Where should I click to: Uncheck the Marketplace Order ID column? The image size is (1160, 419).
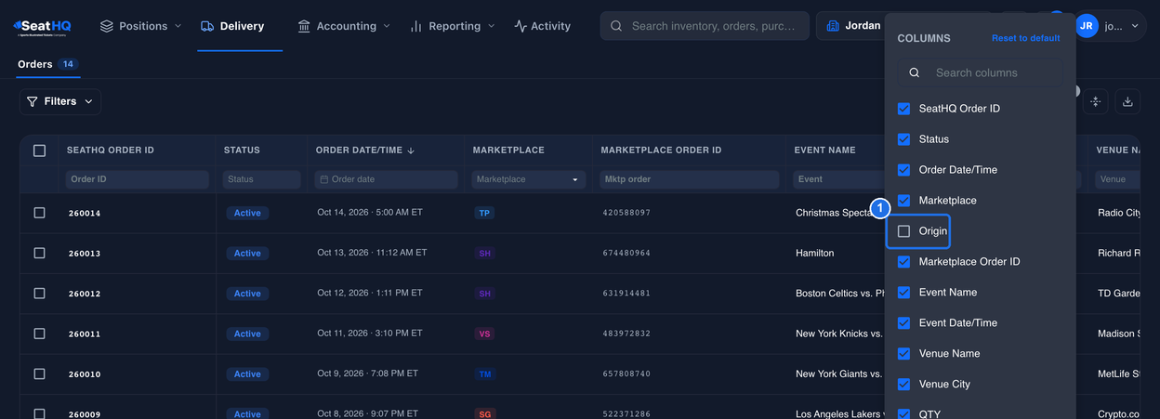pos(903,262)
